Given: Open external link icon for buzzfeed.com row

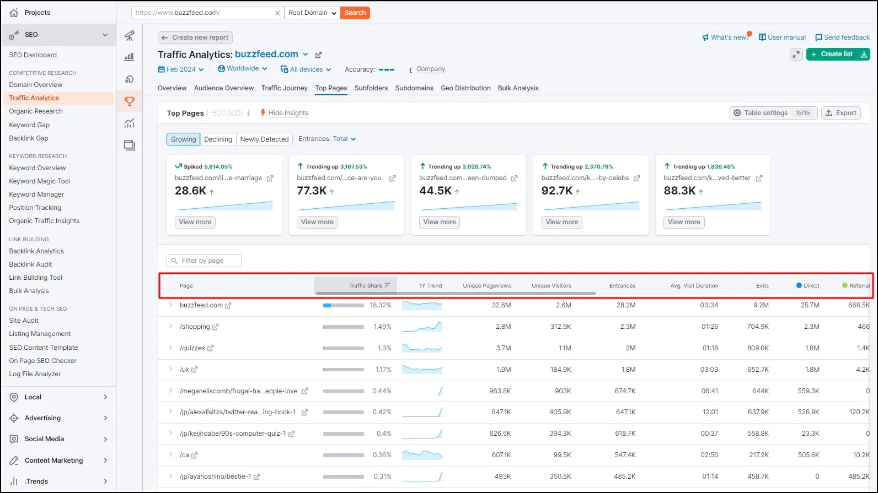Looking at the screenshot, I should coord(228,306).
